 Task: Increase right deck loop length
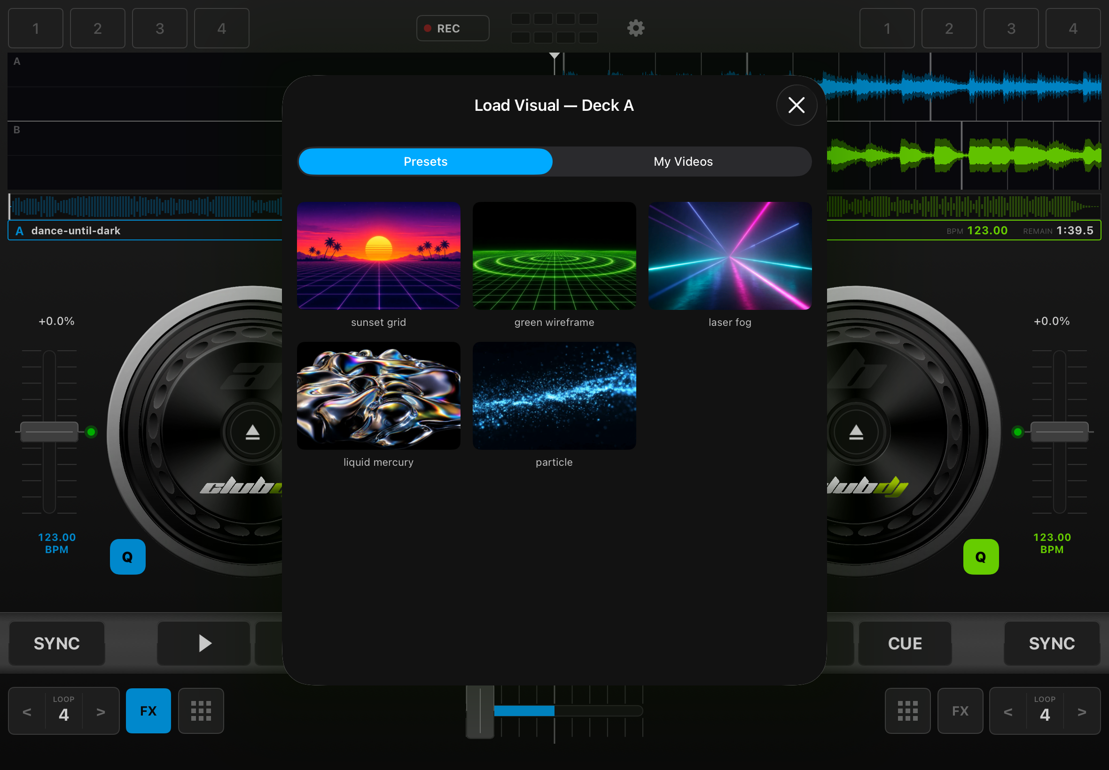tap(1081, 712)
